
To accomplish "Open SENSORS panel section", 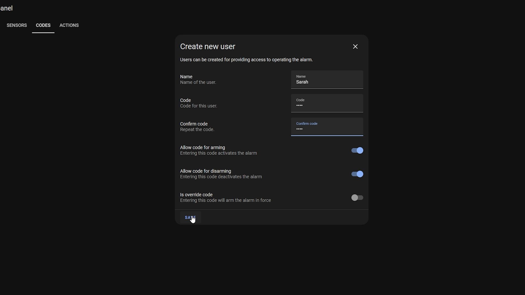I will tap(17, 25).
